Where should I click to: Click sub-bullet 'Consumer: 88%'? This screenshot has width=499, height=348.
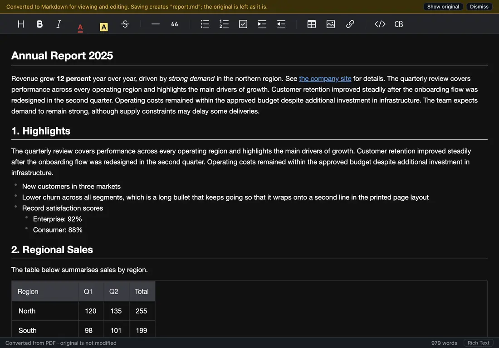58,230
